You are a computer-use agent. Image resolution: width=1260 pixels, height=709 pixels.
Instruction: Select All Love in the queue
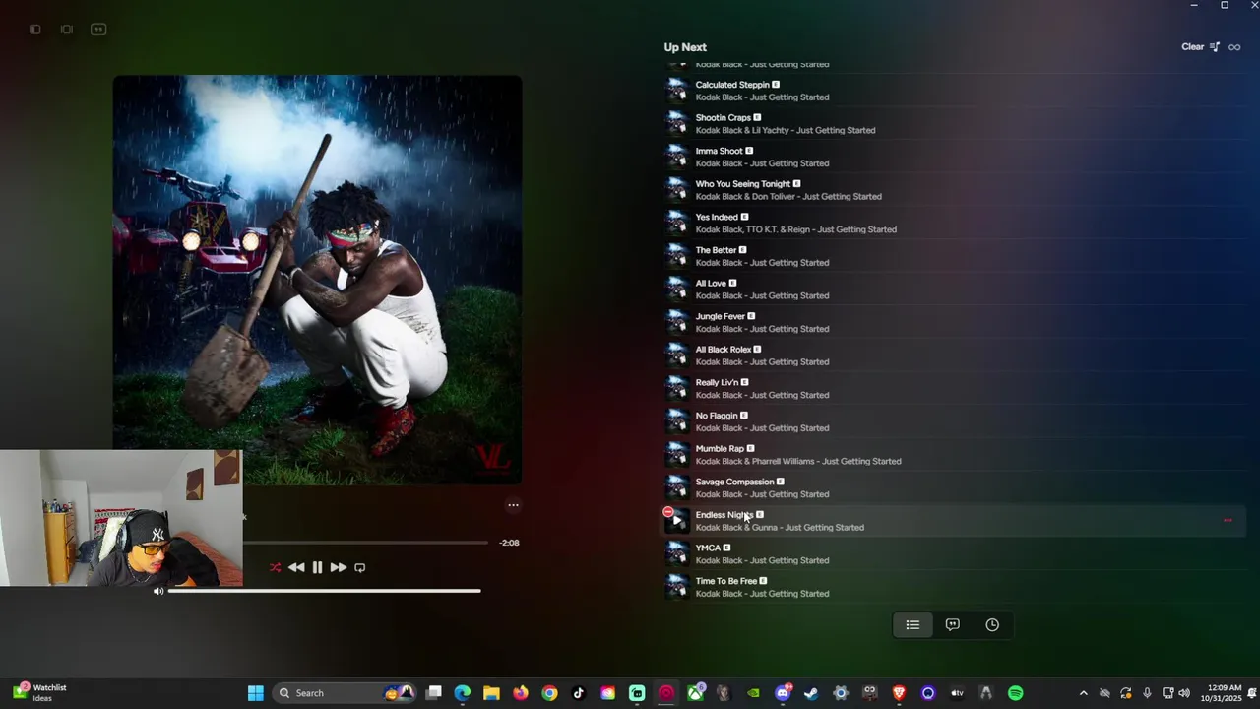955,290
